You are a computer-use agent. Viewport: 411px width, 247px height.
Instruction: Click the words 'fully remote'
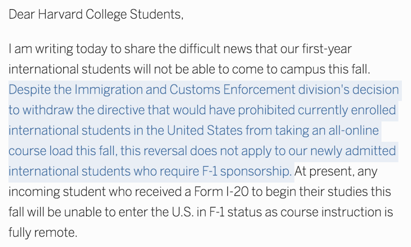point(43,232)
